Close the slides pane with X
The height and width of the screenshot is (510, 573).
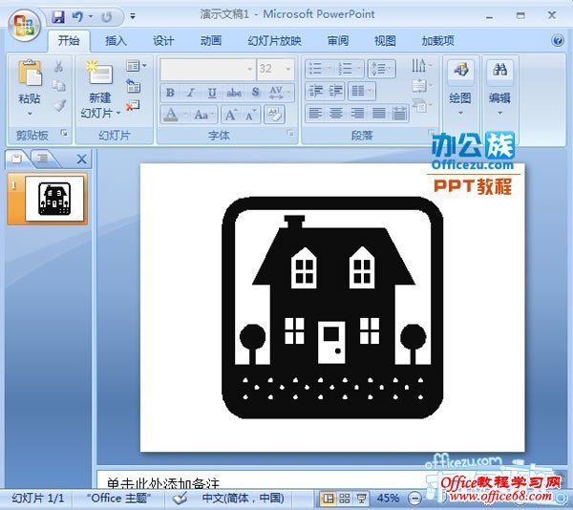pyautogui.click(x=82, y=159)
